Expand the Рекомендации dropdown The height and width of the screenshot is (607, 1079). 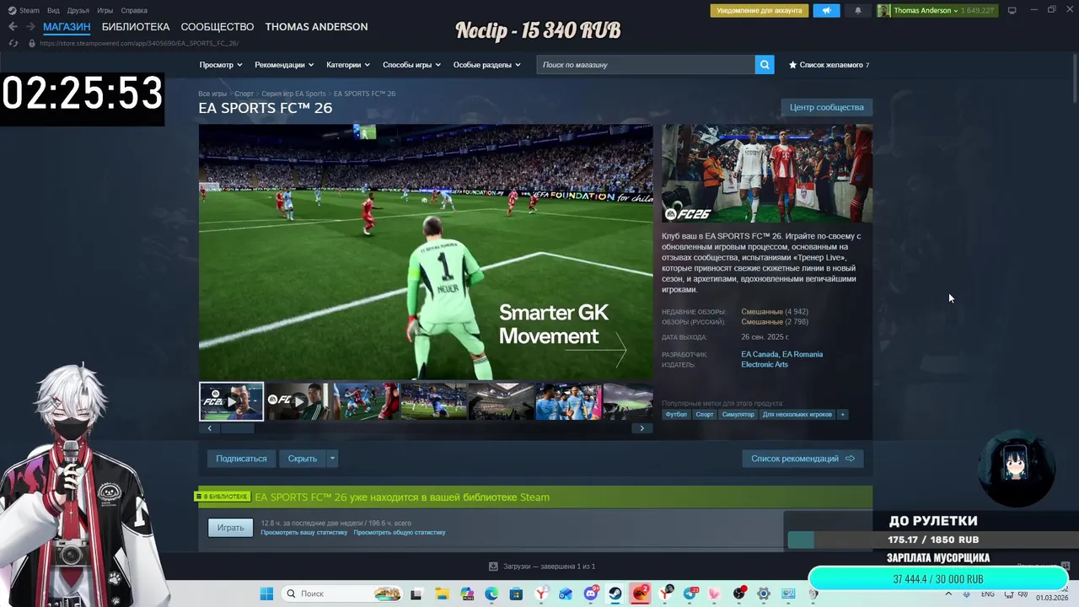click(x=284, y=65)
